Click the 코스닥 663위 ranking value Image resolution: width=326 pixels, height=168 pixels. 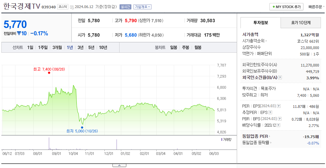click(308, 41)
